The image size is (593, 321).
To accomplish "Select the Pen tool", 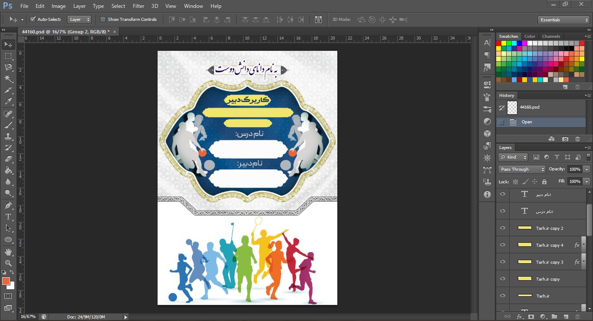I will 8,205.
